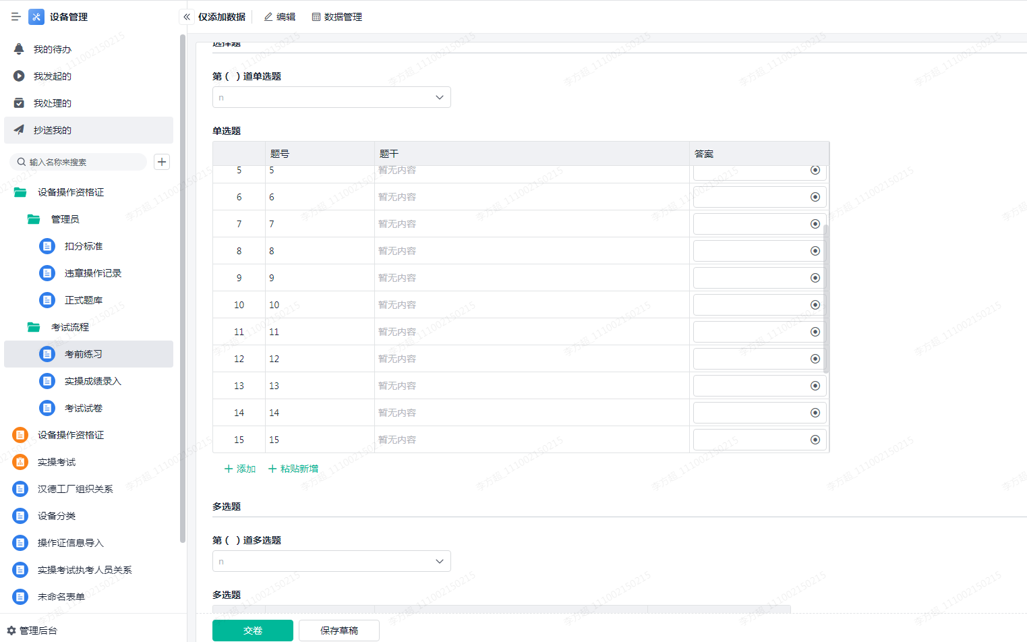Image resolution: width=1027 pixels, height=642 pixels.
Task: Click the orange icon for 实操考试
Action: click(x=20, y=462)
